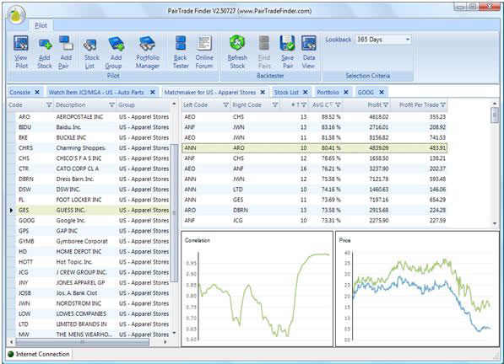
Task: Close the Watch Item JCI/MGA tab
Action: click(152, 93)
